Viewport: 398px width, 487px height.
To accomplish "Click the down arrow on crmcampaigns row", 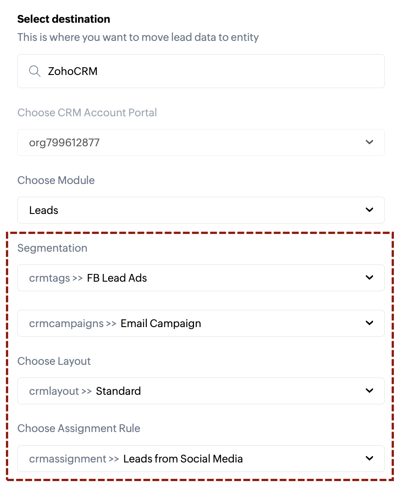I will coord(369,323).
